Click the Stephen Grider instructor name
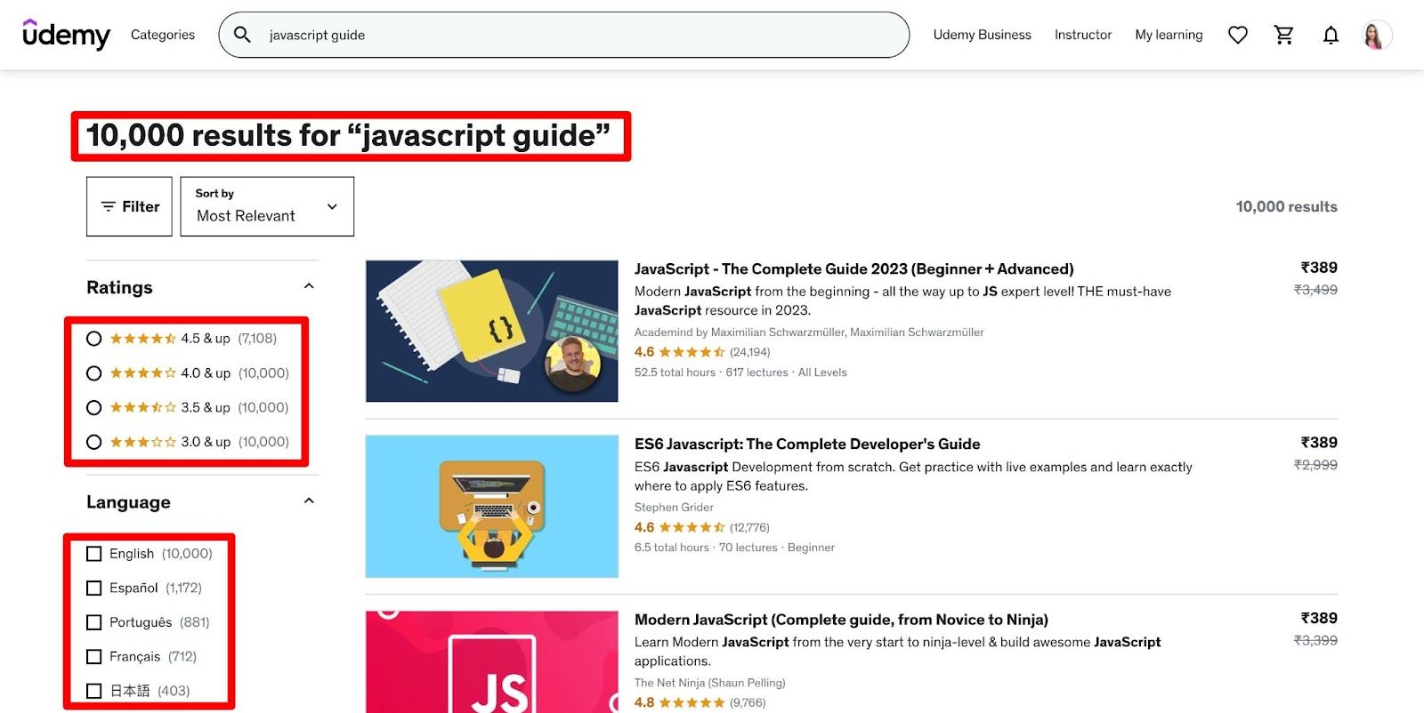 click(674, 508)
